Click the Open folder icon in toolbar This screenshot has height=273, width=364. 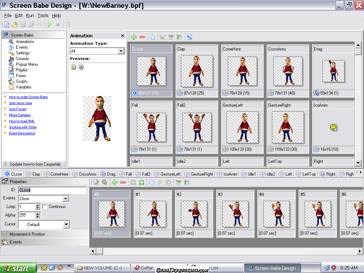point(15,25)
